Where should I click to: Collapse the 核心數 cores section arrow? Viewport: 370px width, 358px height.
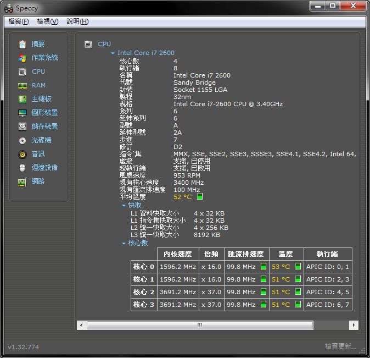[124, 243]
